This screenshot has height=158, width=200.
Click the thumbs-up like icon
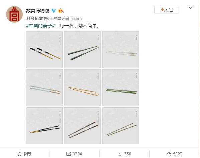click(x=169, y=154)
